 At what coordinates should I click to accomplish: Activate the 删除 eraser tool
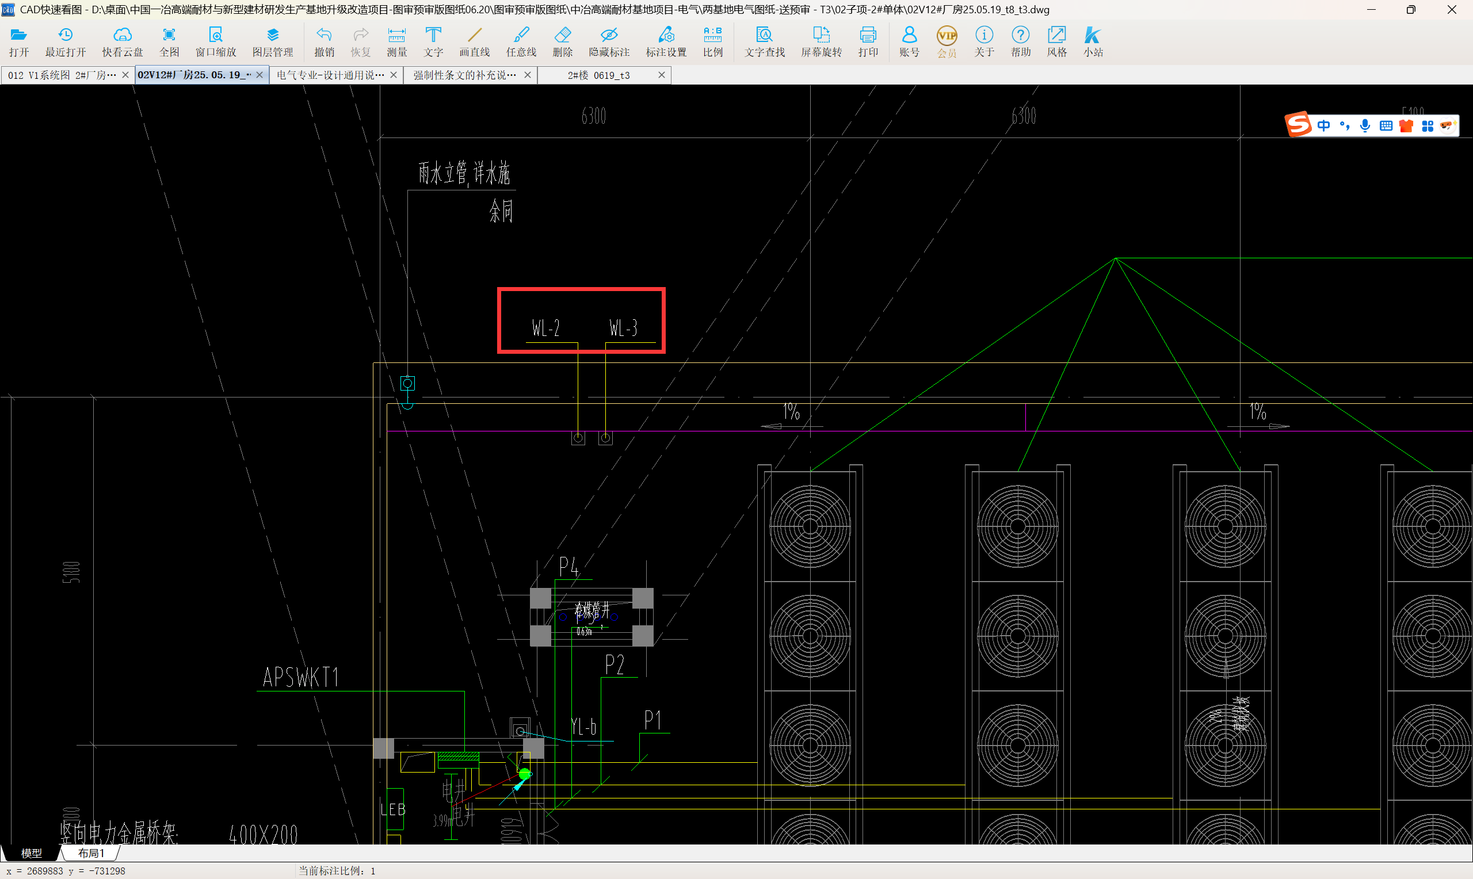(562, 41)
